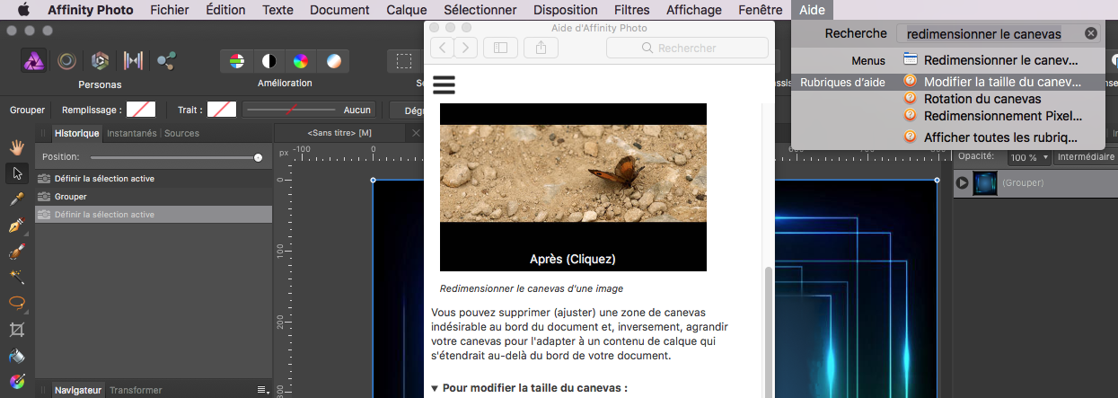1118x398 pixels.
Task: Select the <Sans titre> [M] document tab
Action: (339, 133)
